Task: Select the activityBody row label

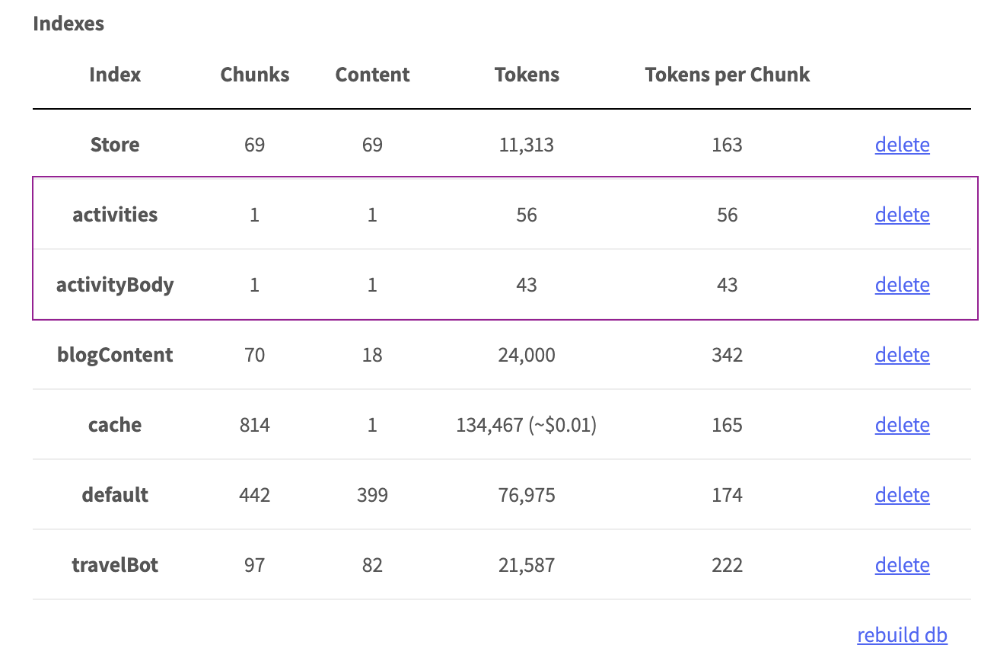Action: [x=115, y=285]
